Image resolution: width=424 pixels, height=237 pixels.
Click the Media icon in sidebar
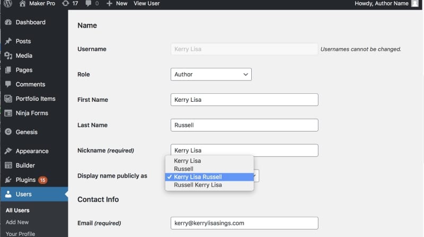(x=8, y=56)
